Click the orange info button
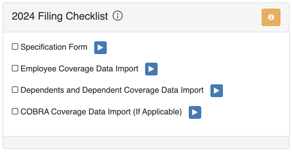The height and width of the screenshot is (152, 292). click(271, 17)
